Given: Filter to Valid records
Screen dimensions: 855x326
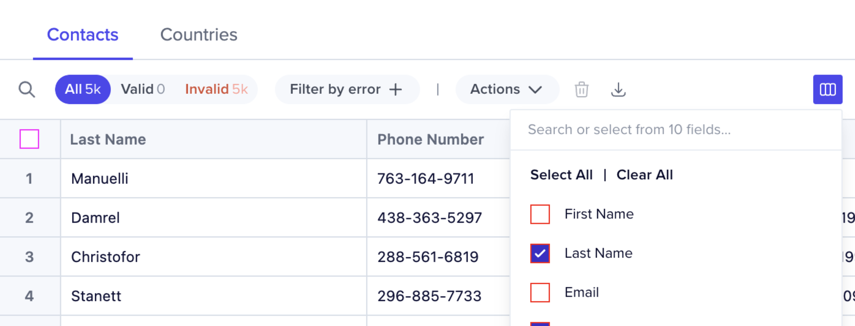Looking at the screenshot, I should coord(142,89).
